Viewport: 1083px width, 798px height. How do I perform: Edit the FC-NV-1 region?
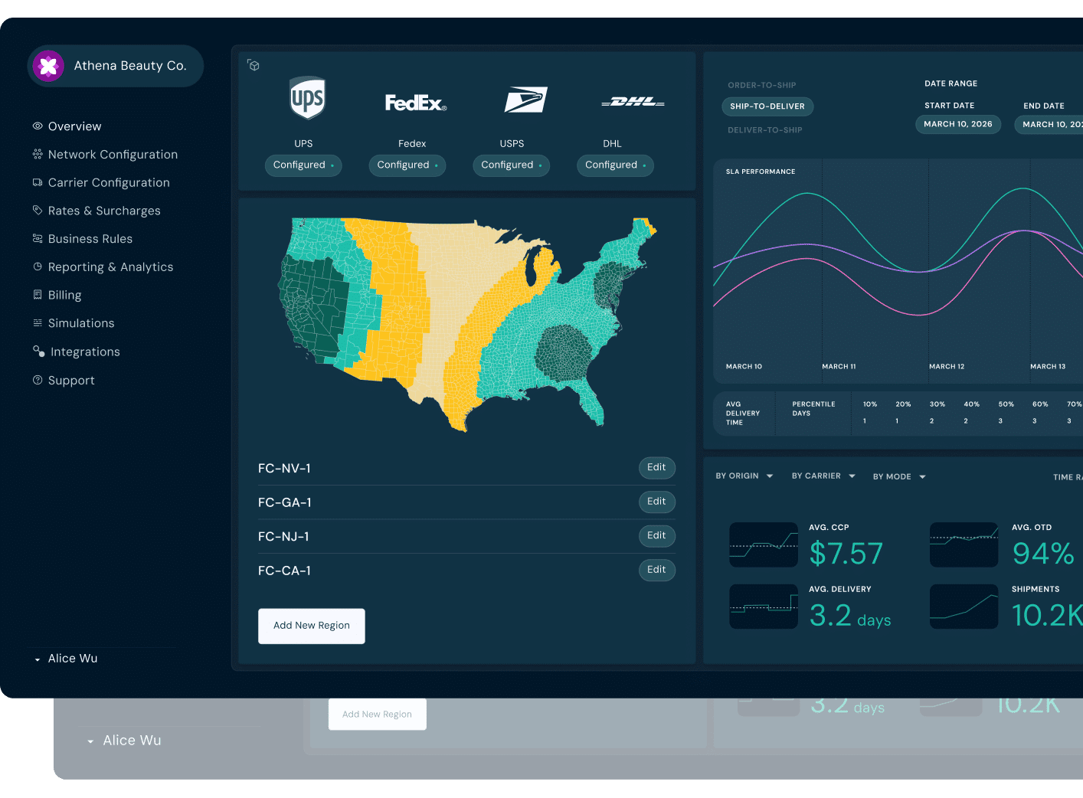click(656, 468)
